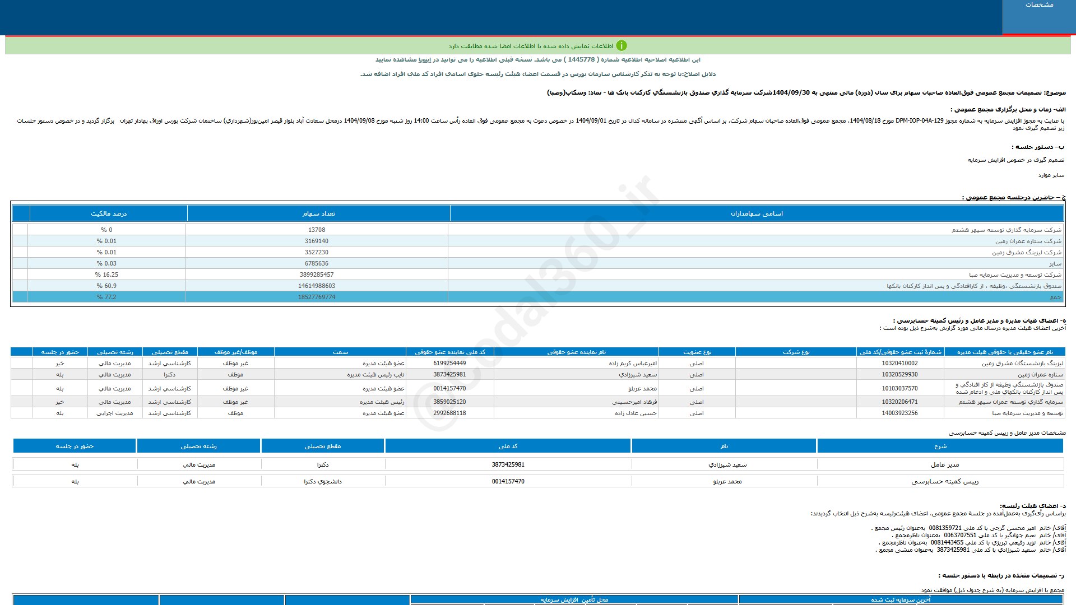Click the green info icon in banner
The height and width of the screenshot is (605, 1076).
click(x=622, y=45)
